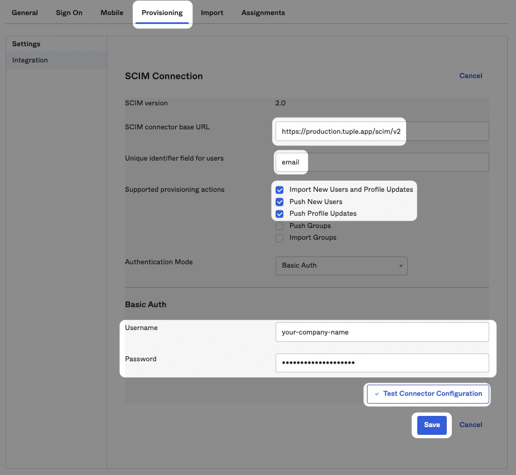
Task: Enable the Push Groups option
Action: coord(279,226)
